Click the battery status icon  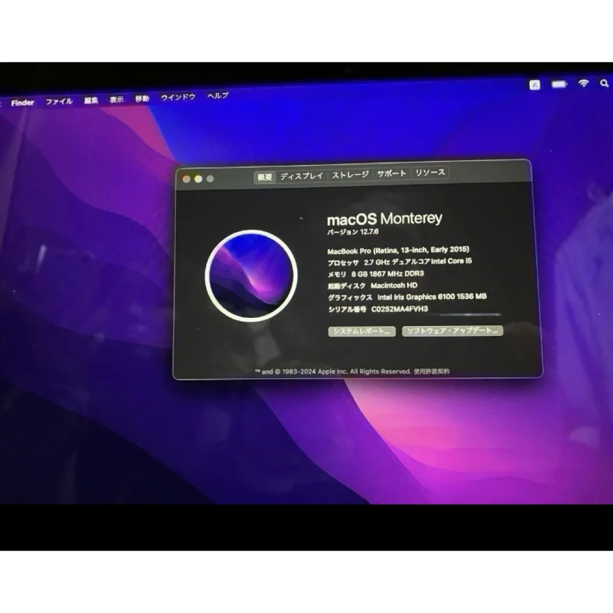(x=559, y=84)
